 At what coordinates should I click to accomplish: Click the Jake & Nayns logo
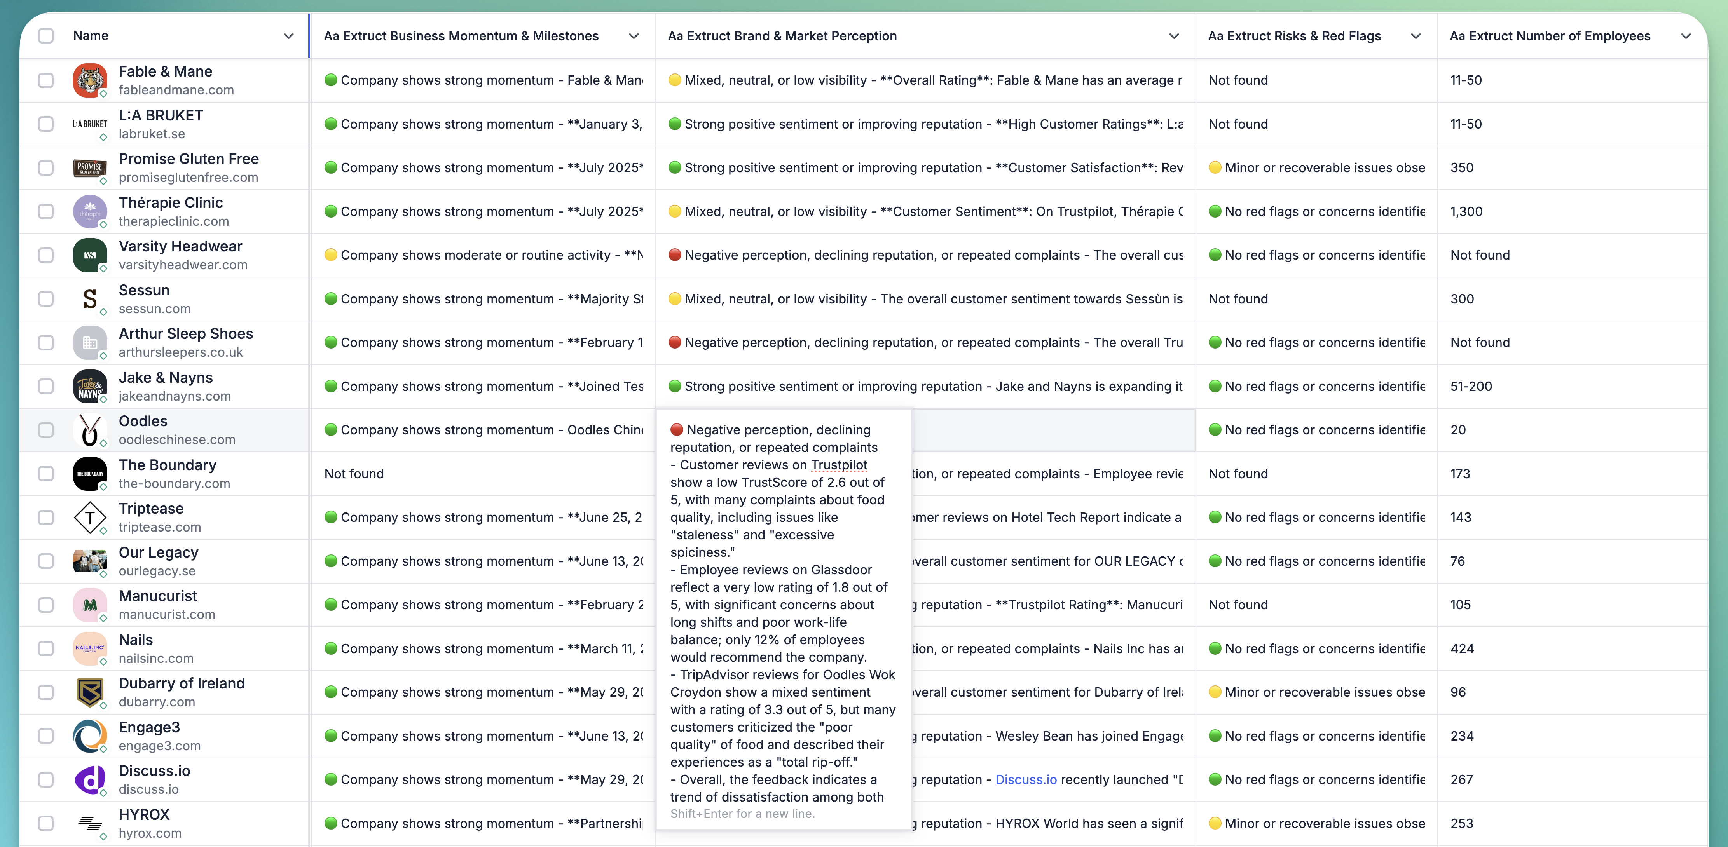click(90, 386)
